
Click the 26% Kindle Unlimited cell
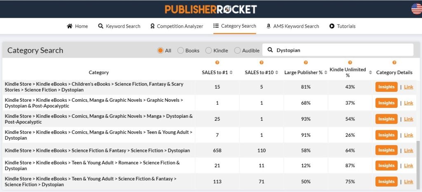point(350,135)
